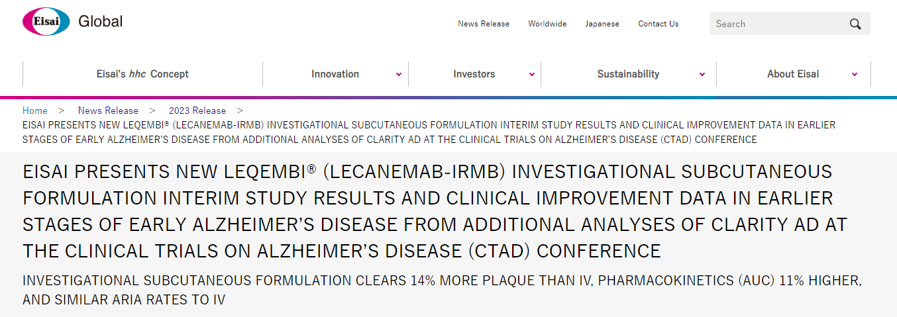
Task: Open the Innovation navigation item
Action: 335,74
